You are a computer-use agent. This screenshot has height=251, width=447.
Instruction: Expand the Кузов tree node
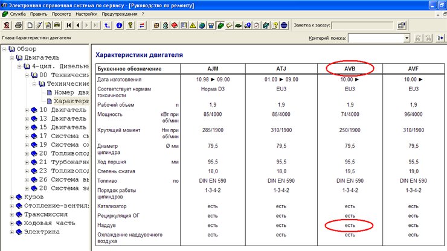pyautogui.click(x=11, y=197)
